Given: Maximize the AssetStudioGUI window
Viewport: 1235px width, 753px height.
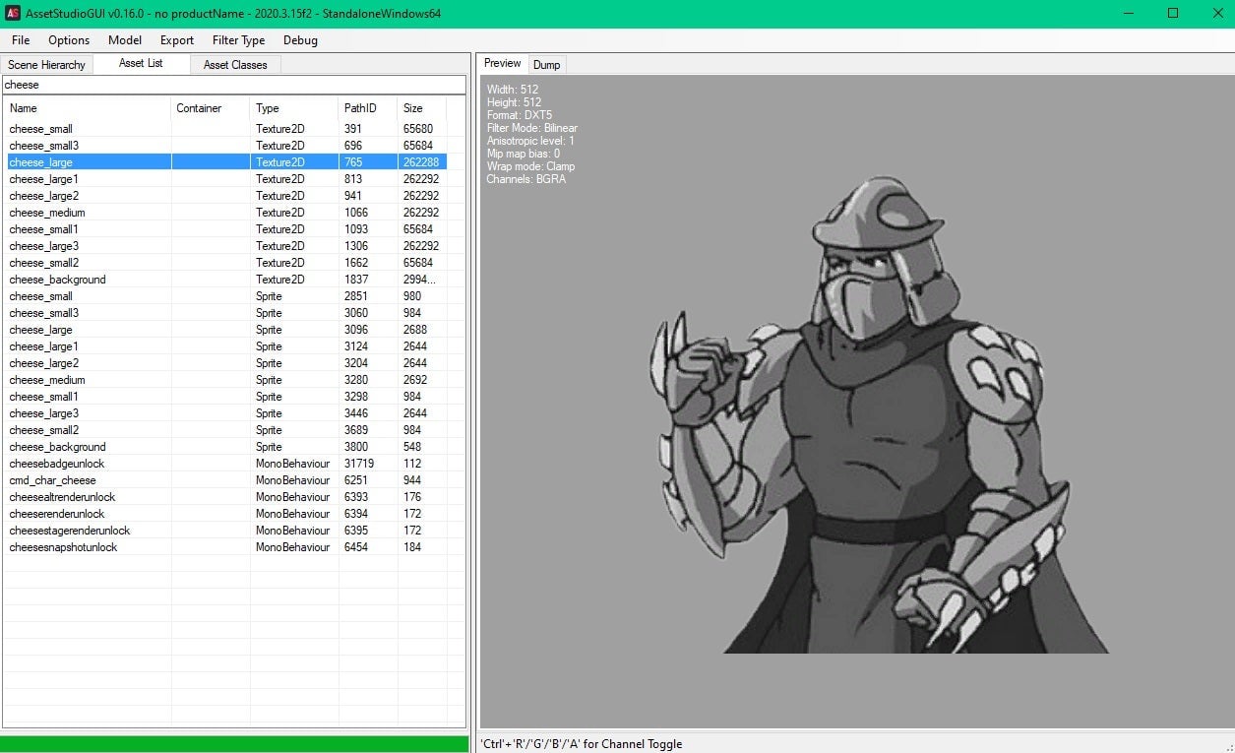Looking at the screenshot, I should tap(1173, 13).
